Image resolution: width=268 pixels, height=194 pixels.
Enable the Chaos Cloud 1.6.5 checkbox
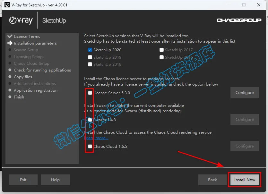click(90, 146)
